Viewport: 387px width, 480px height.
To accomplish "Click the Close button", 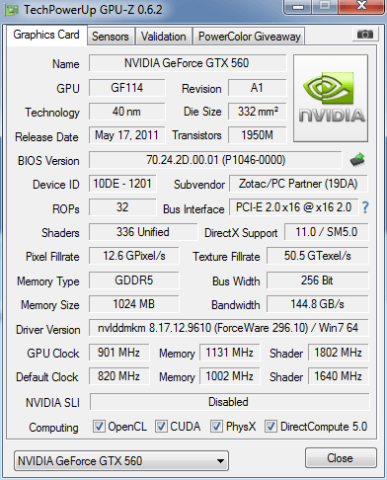I will (341, 458).
